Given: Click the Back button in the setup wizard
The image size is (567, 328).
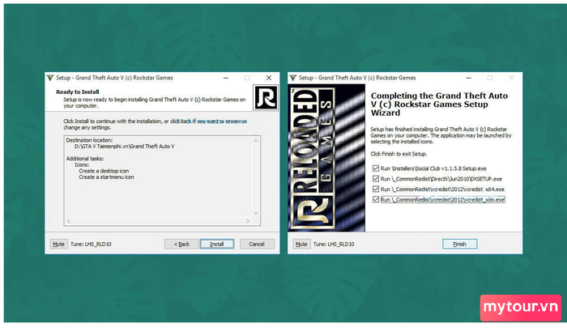Looking at the screenshot, I should coord(181,244).
